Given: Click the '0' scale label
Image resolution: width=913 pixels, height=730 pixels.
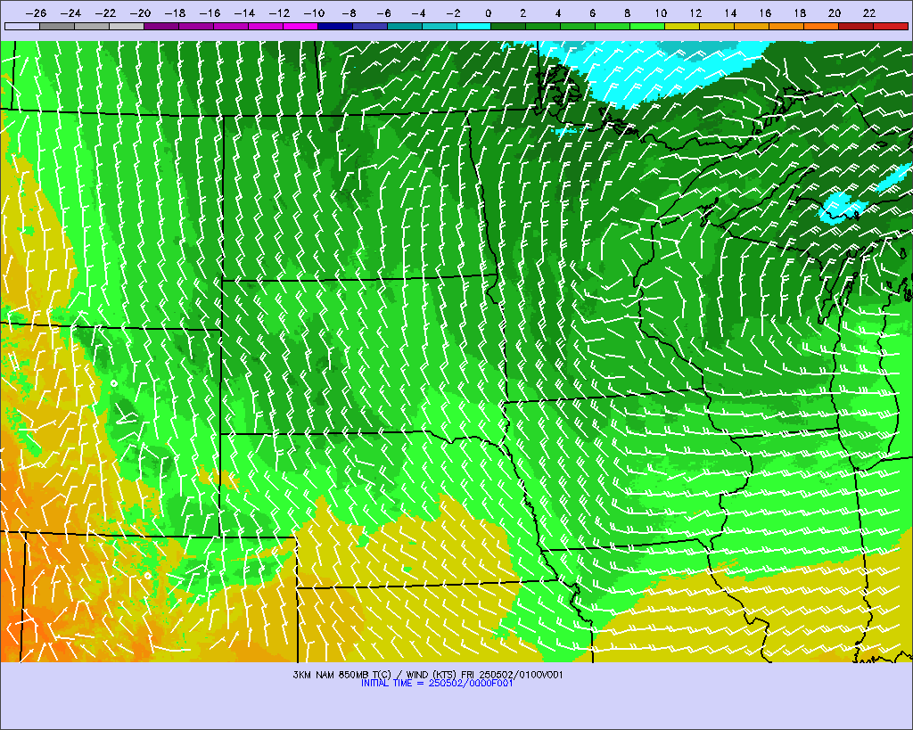Looking at the screenshot, I should pyautogui.click(x=488, y=13).
